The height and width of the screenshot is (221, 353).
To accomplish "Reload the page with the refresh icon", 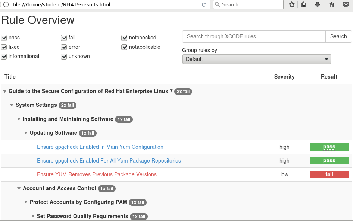I will [204, 5].
